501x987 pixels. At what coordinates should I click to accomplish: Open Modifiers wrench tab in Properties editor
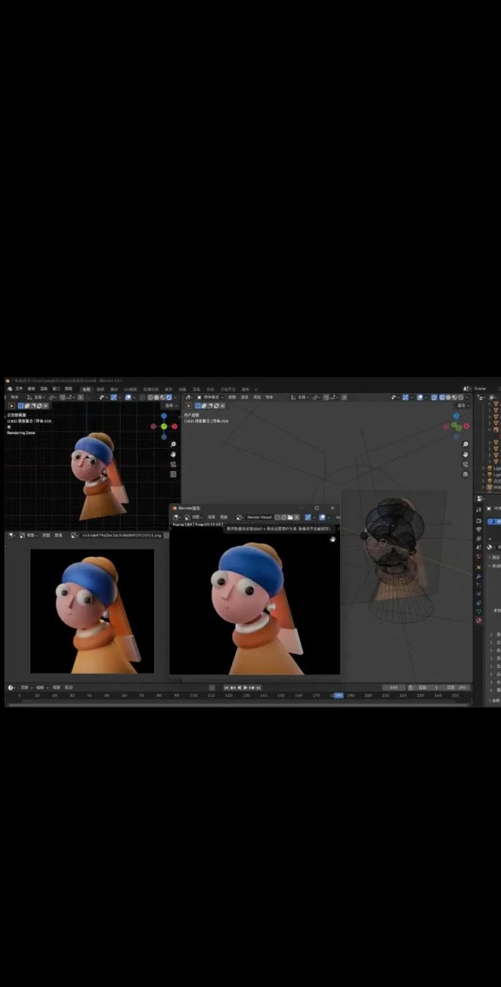pos(479,576)
